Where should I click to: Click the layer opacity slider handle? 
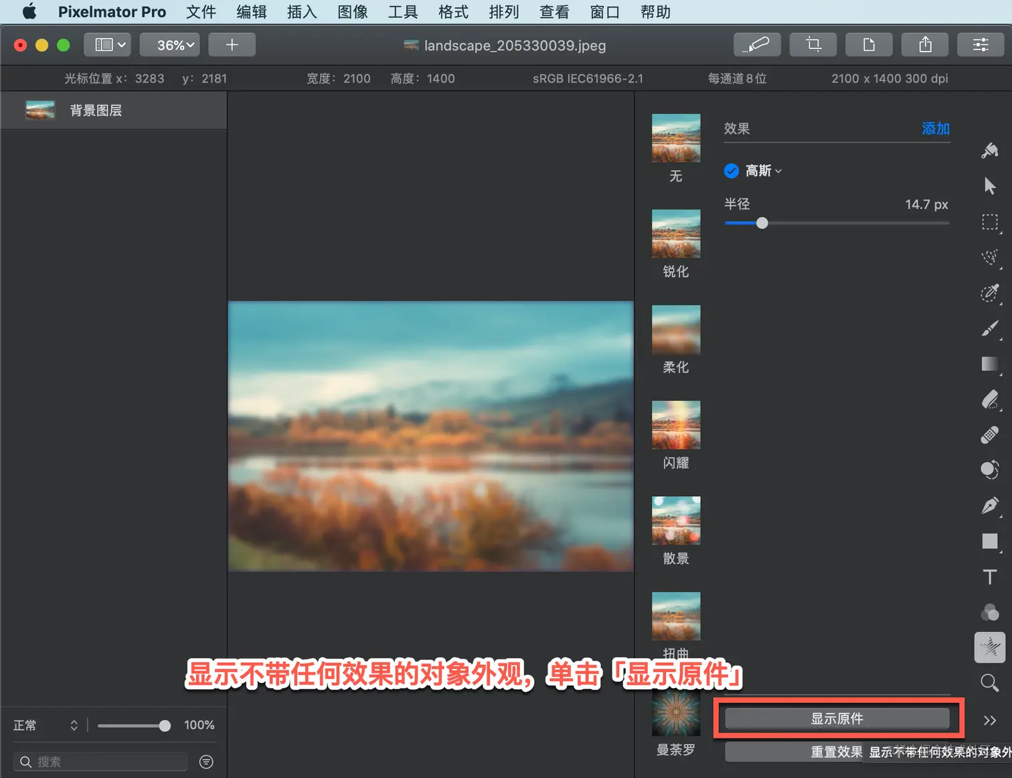(x=165, y=726)
